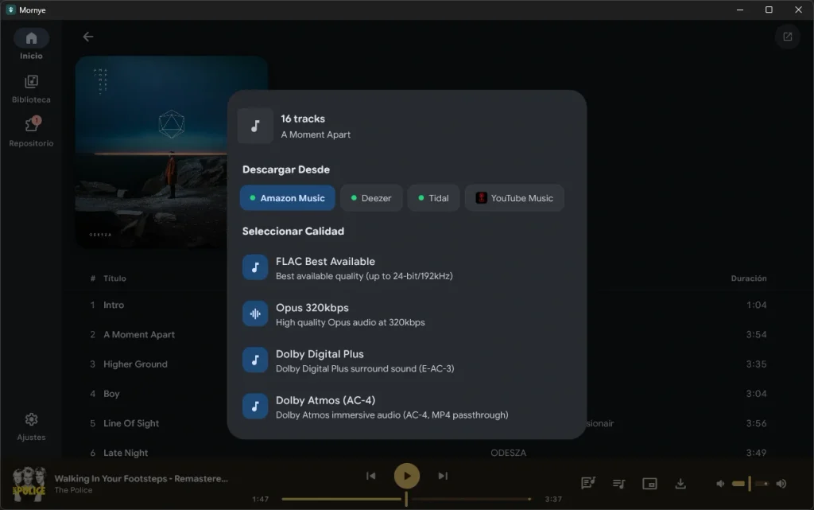This screenshot has width=814, height=510.
Task: Select track 1 Intro
Action: click(x=428, y=305)
